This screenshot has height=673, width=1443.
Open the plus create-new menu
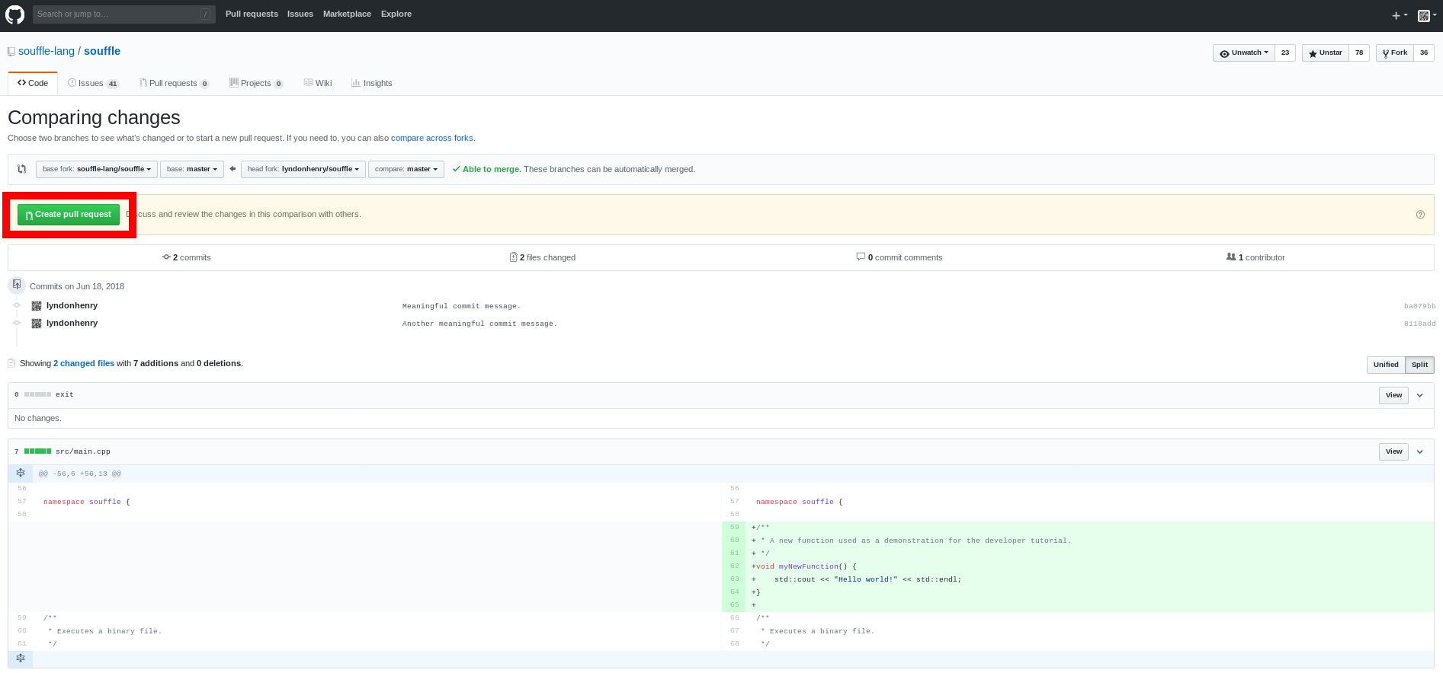click(x=1400, y=15)
